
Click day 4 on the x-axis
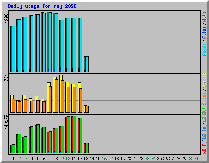tap(32, 159)
